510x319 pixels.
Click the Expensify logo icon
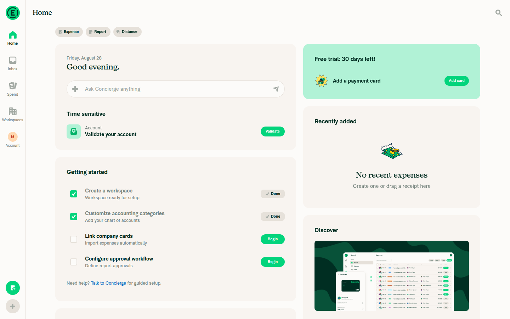click(x=13, y=13)
